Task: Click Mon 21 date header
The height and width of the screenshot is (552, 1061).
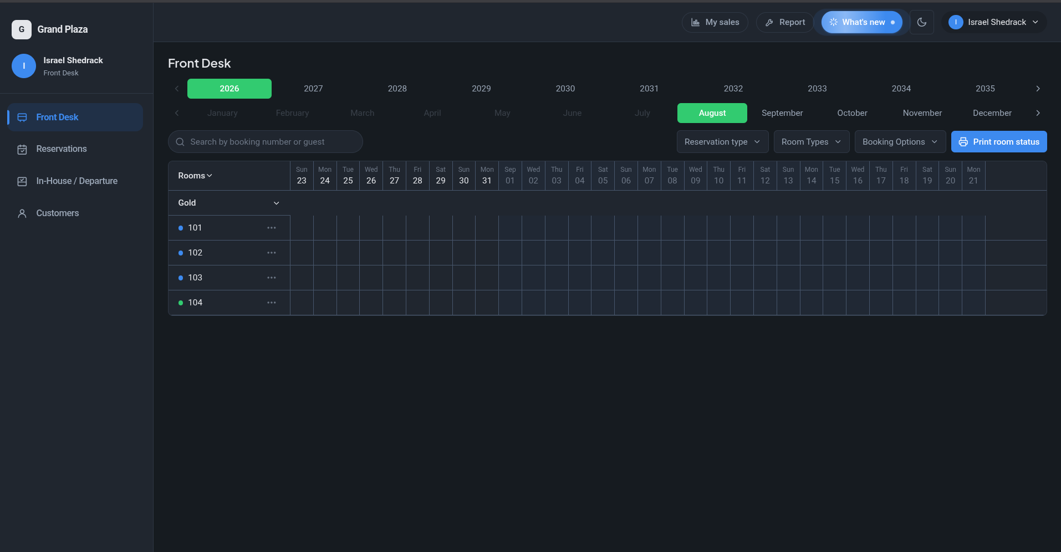Action: [973, 176]
